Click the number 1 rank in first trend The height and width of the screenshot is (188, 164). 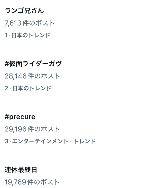click(x=6, y=35)
